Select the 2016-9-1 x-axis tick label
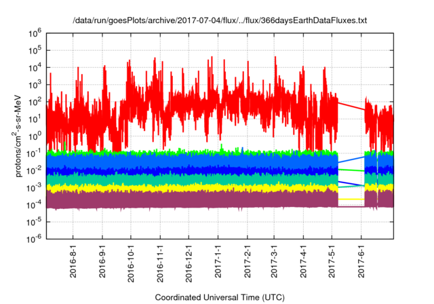 tap(102, 263)
